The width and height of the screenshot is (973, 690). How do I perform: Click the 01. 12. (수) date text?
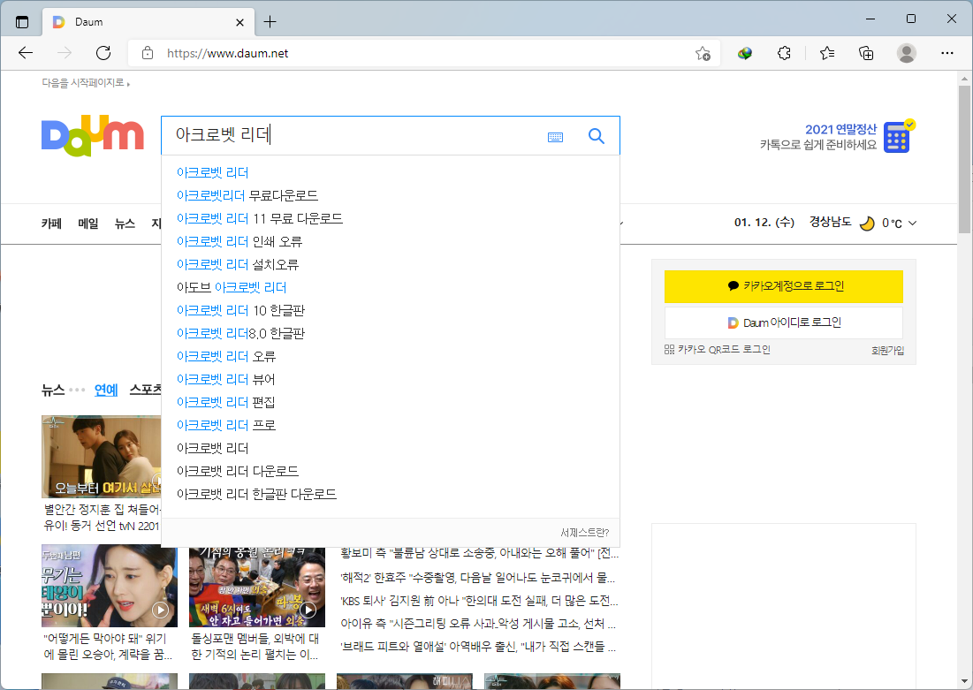click(764, 223)
